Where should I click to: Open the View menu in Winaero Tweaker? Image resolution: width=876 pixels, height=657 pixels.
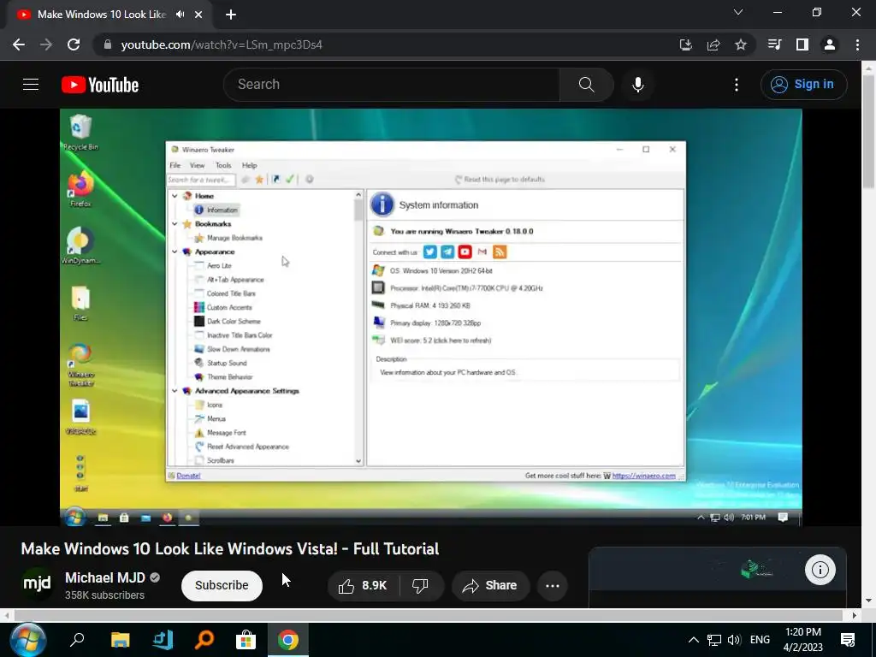click(198, 165)
